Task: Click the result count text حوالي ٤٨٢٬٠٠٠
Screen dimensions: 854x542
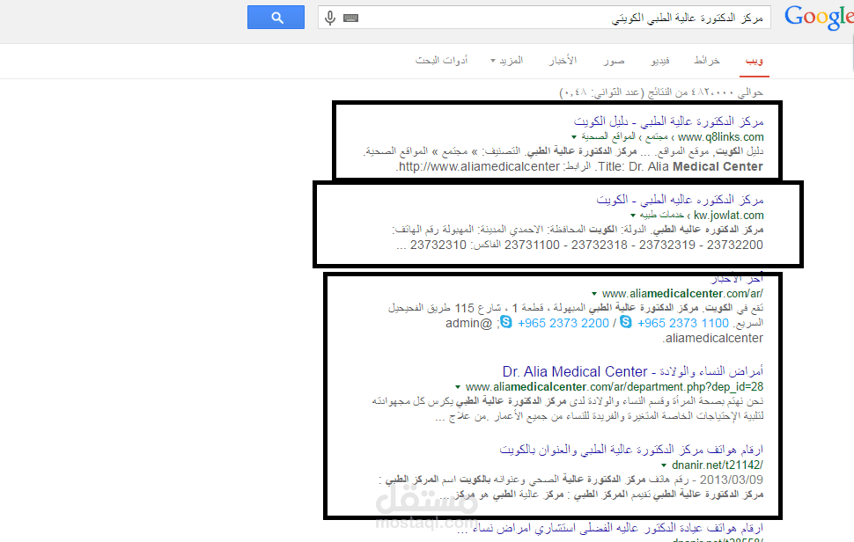Action: [661, 92]
